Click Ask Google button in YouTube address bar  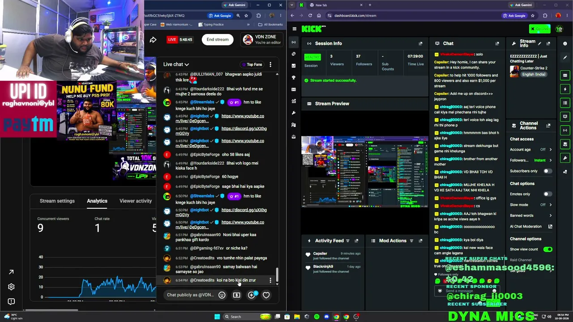[220, 16]
